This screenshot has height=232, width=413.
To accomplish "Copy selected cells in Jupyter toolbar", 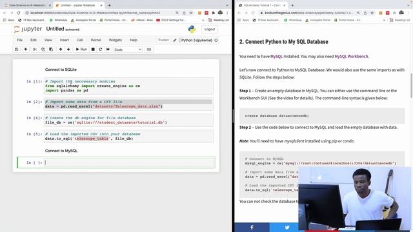I will coord(43,50).
